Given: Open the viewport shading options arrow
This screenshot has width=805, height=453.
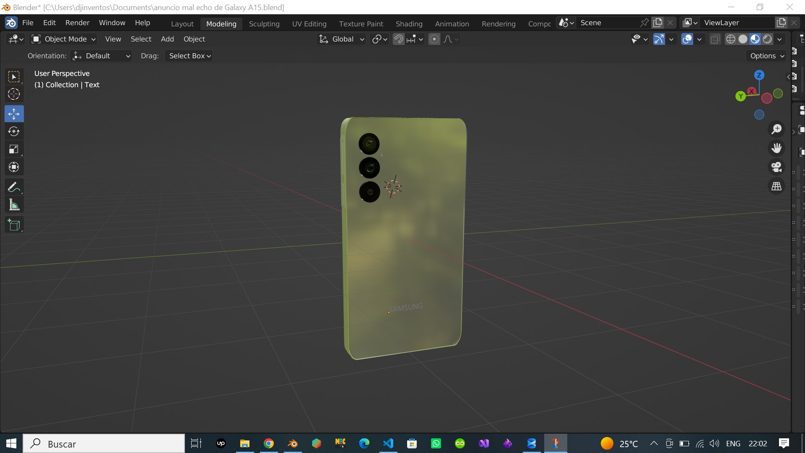Looking at the screenshot, I should tap(779, 39).
